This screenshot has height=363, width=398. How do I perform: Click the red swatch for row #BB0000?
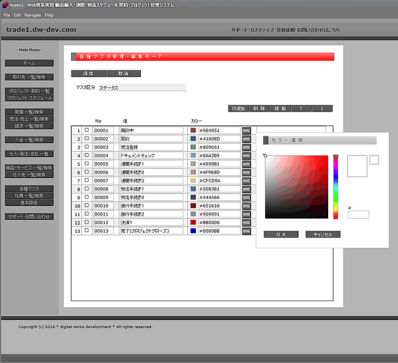click(193, 222)
